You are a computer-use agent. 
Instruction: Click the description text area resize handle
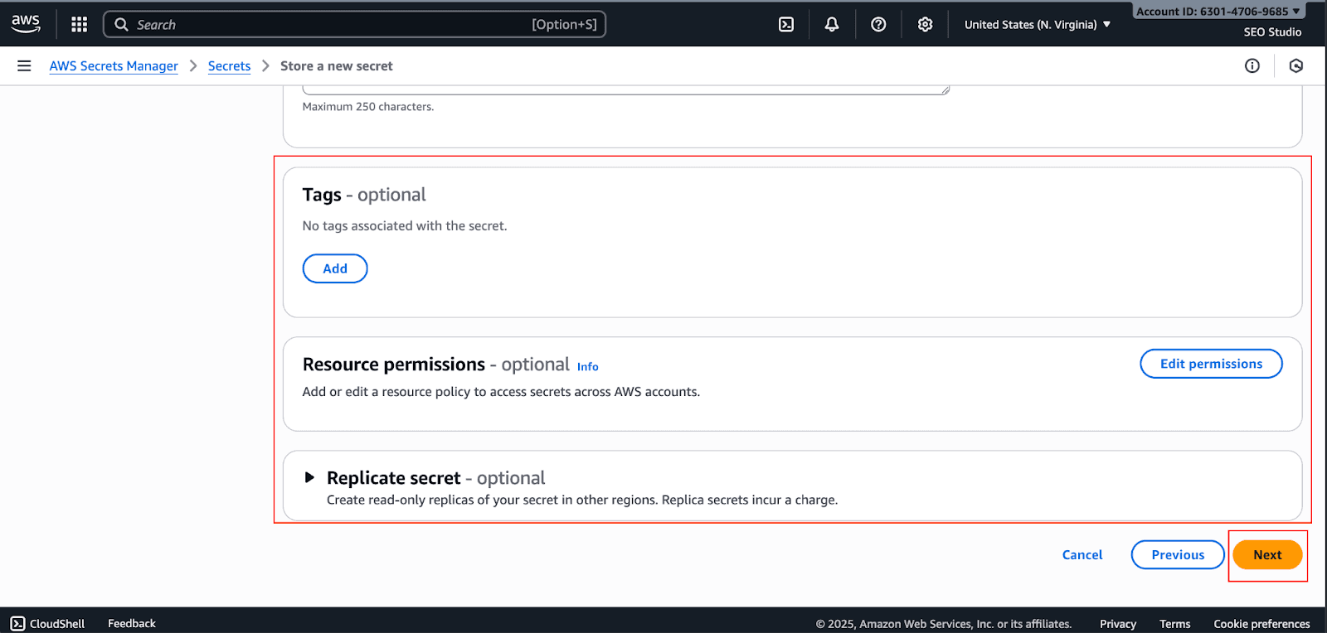coord(945,89)
